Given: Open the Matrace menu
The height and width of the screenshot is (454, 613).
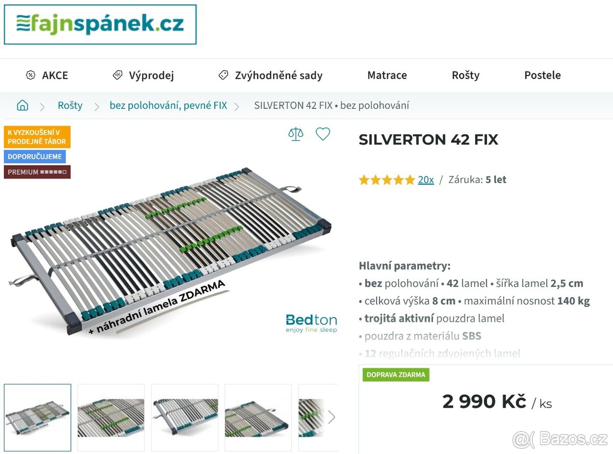Looking at the screenshot, I should [x=387, y=75].
